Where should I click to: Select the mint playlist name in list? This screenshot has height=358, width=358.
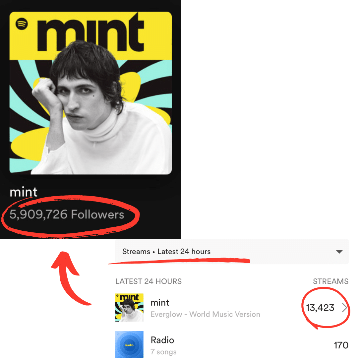pyautogui.click(x=160, y=302)
